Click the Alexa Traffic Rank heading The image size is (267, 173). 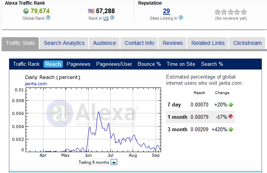coord(25,3)
